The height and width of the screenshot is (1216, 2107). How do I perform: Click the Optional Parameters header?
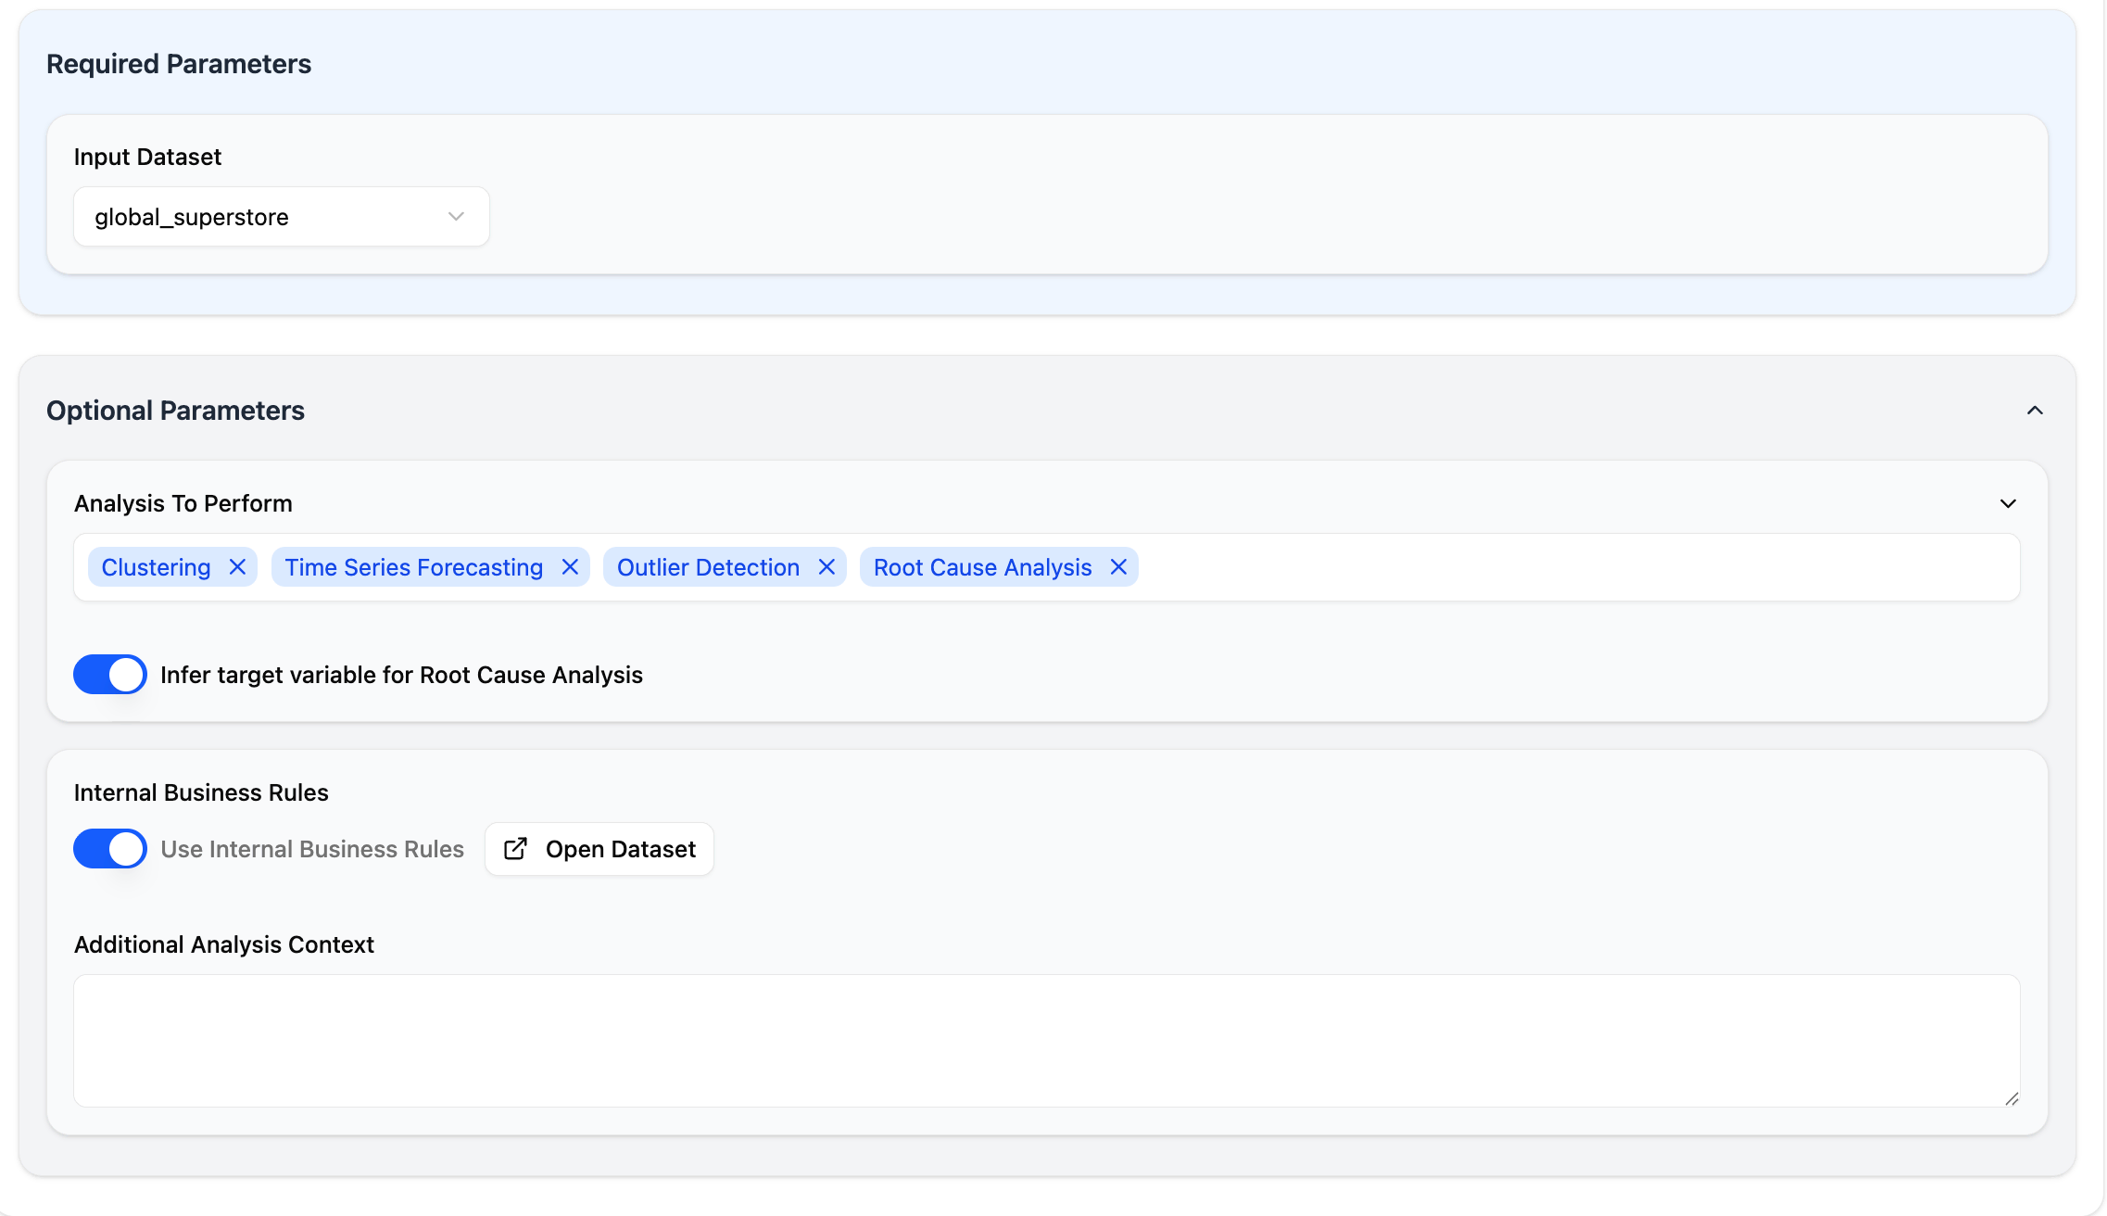[175, 410]
